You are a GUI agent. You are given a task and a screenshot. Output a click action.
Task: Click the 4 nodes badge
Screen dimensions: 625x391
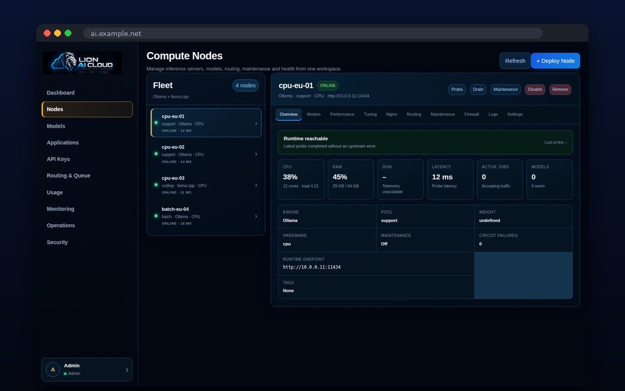(x=245, y=85)
